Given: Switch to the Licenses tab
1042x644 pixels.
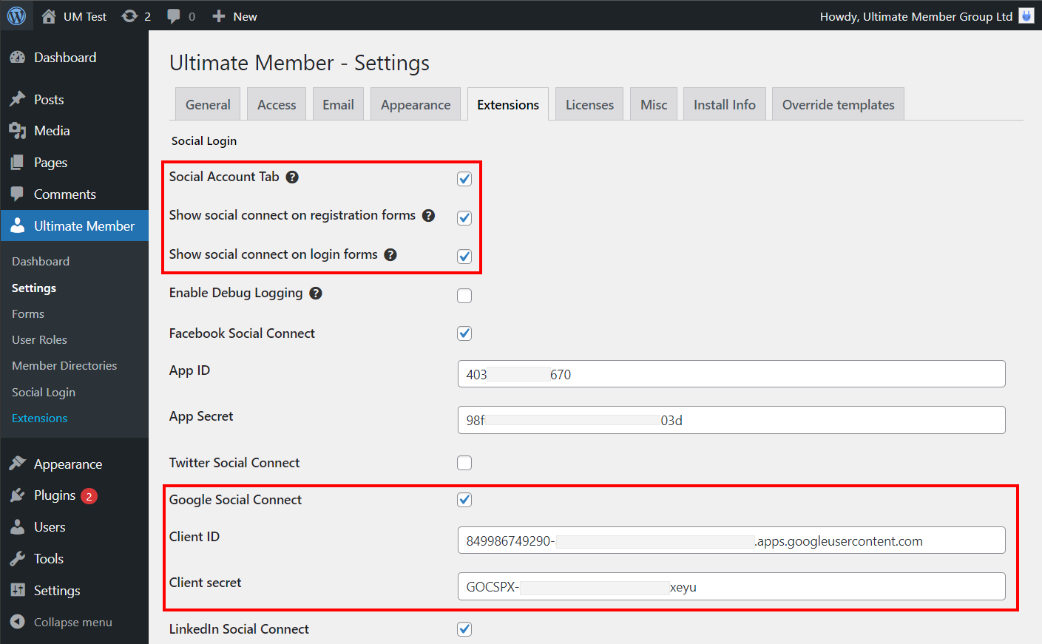Looking at the screenshot, I should 589,104.
